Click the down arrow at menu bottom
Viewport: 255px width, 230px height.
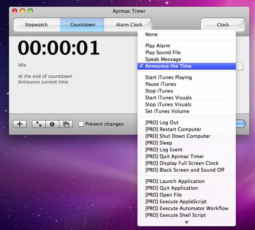click(x=187, y=222)
